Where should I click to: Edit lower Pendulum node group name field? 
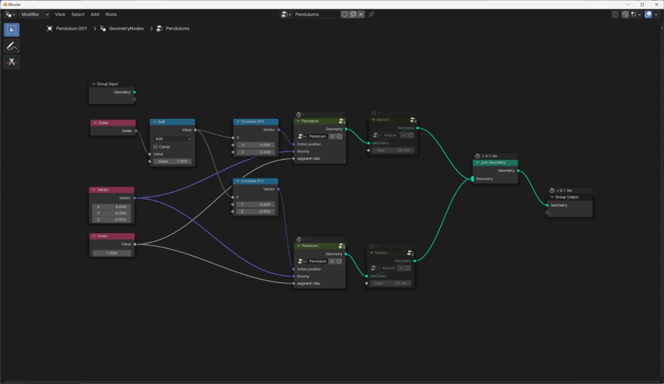(318, 261)
